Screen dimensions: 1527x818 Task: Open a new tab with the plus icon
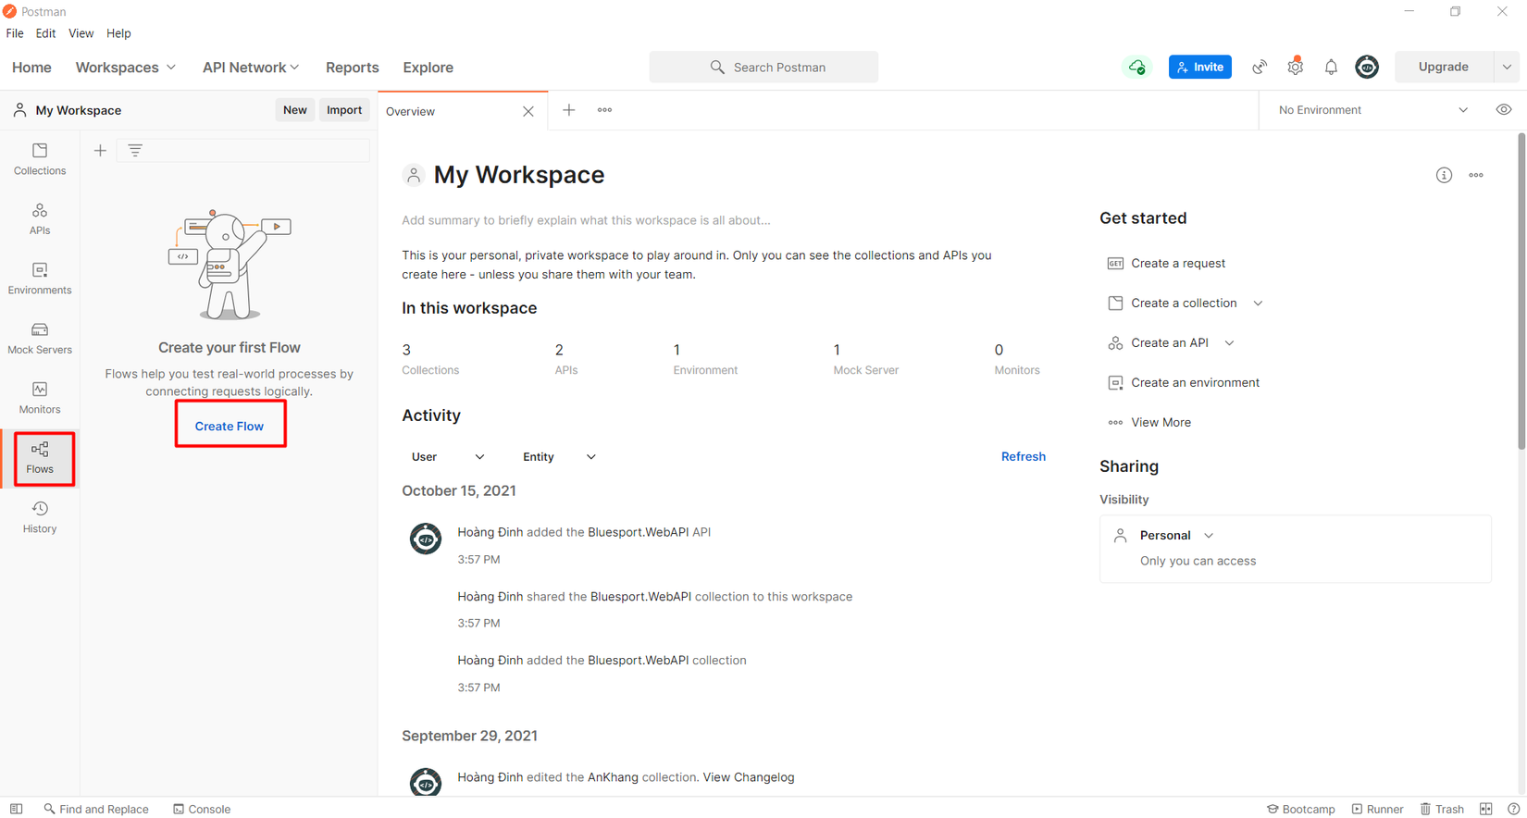pyautogui.click(x=569, y=110)
